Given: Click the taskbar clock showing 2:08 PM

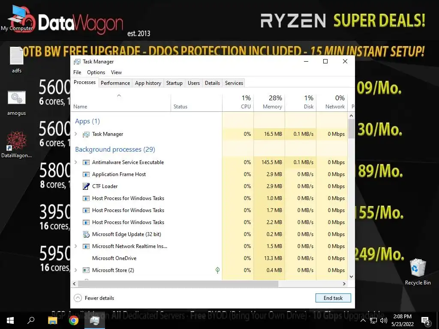Looking at the screenshot, I should coord(402,320).
